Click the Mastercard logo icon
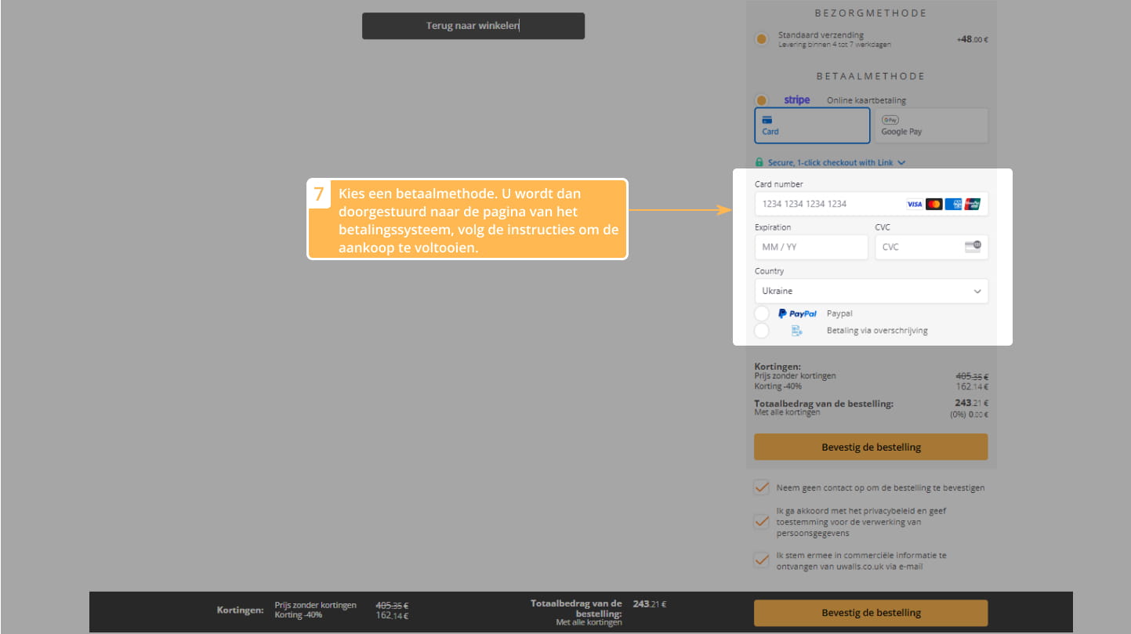Image resolution: width=1131 pixels, height=634 pixels. 933,204
